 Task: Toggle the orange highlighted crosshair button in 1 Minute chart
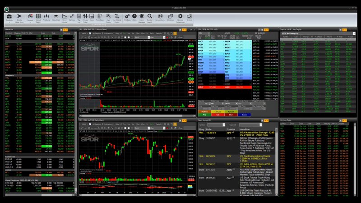(175, 33)
